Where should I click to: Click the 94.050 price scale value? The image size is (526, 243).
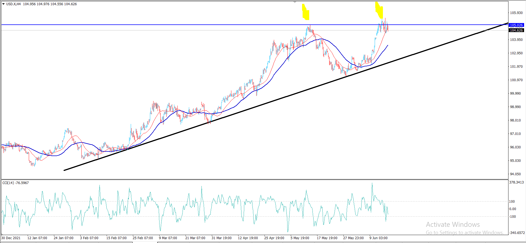click(x=515, y=174)
